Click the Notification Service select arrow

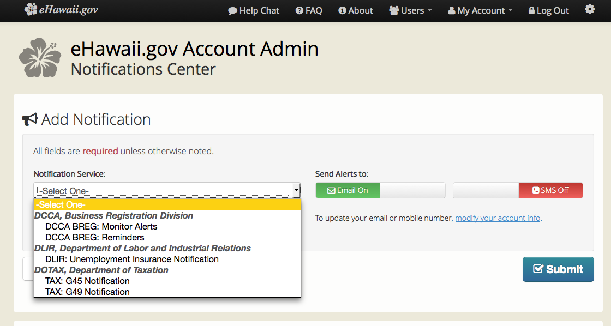(x=297, y=190)
